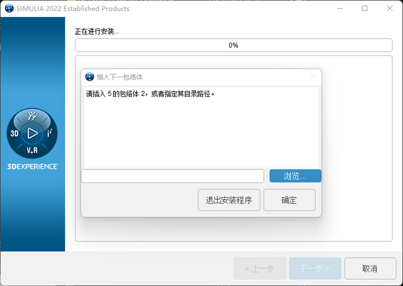Click the play icon in the 3DEXPERIENCE compass

[32, 133]
